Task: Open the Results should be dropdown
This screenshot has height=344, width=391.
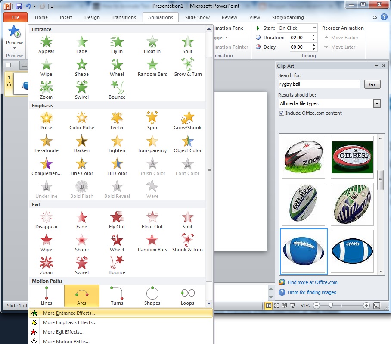Action: coord(377,103)
